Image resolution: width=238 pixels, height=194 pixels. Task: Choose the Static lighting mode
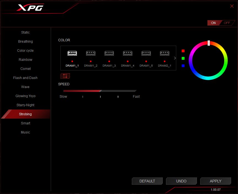[25, 32]
